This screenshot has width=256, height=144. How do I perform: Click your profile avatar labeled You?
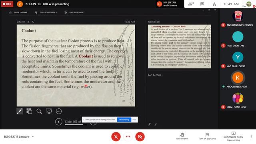pyautogui.click(x=249, y=4)
